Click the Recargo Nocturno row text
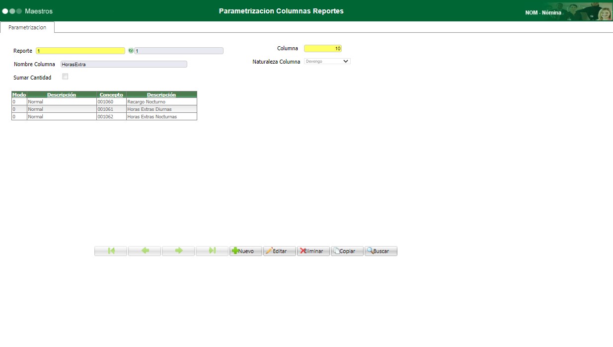The height and width of the screenshot is (347, 613). 146,101
